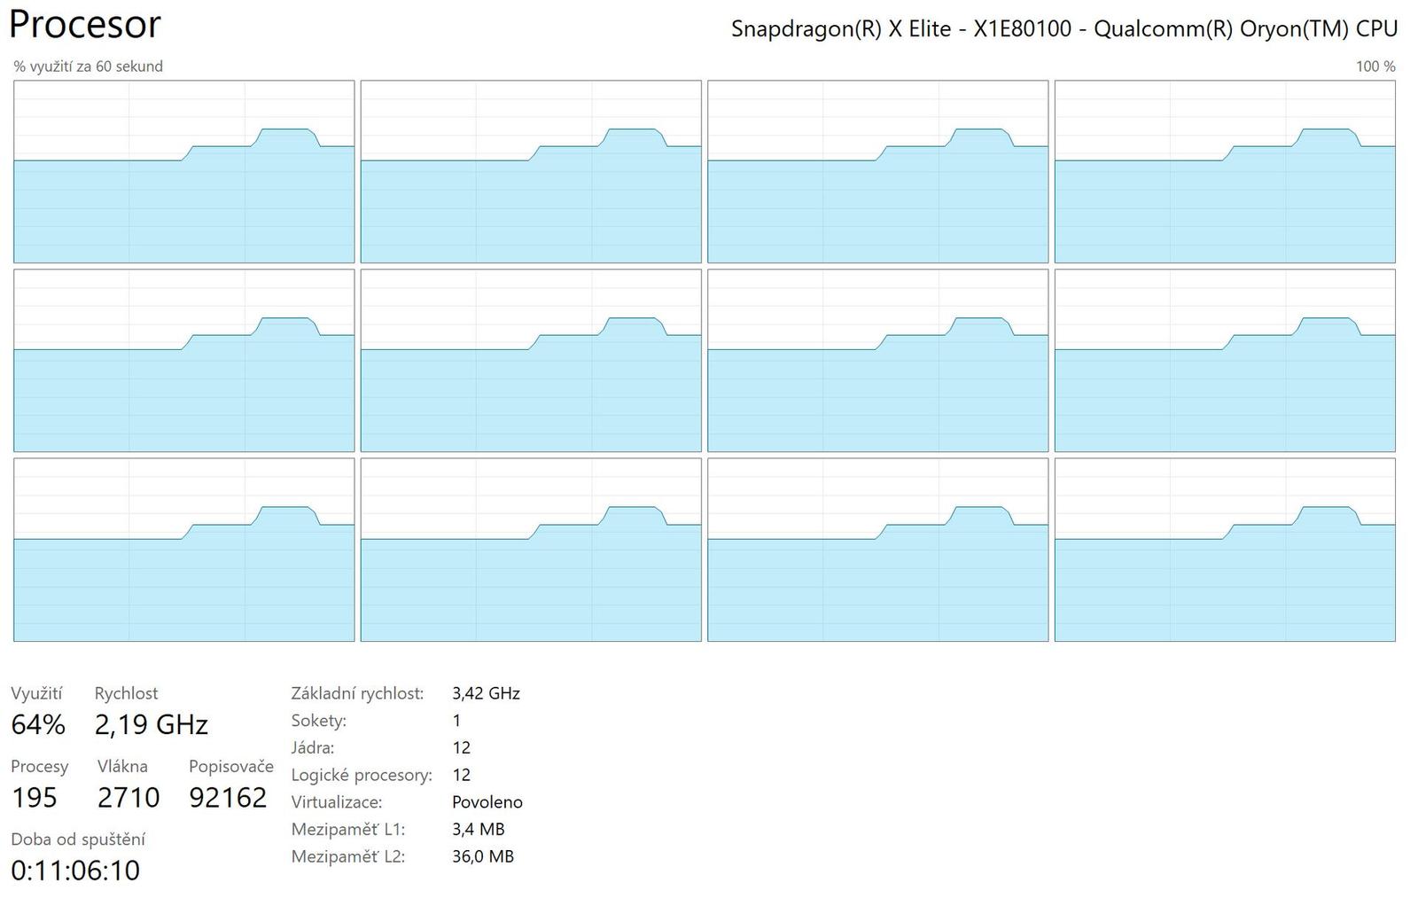Select the middle-row second core graph
Image resolution: width=1418 pixels, height=898 pixels.
coord(529,362)
